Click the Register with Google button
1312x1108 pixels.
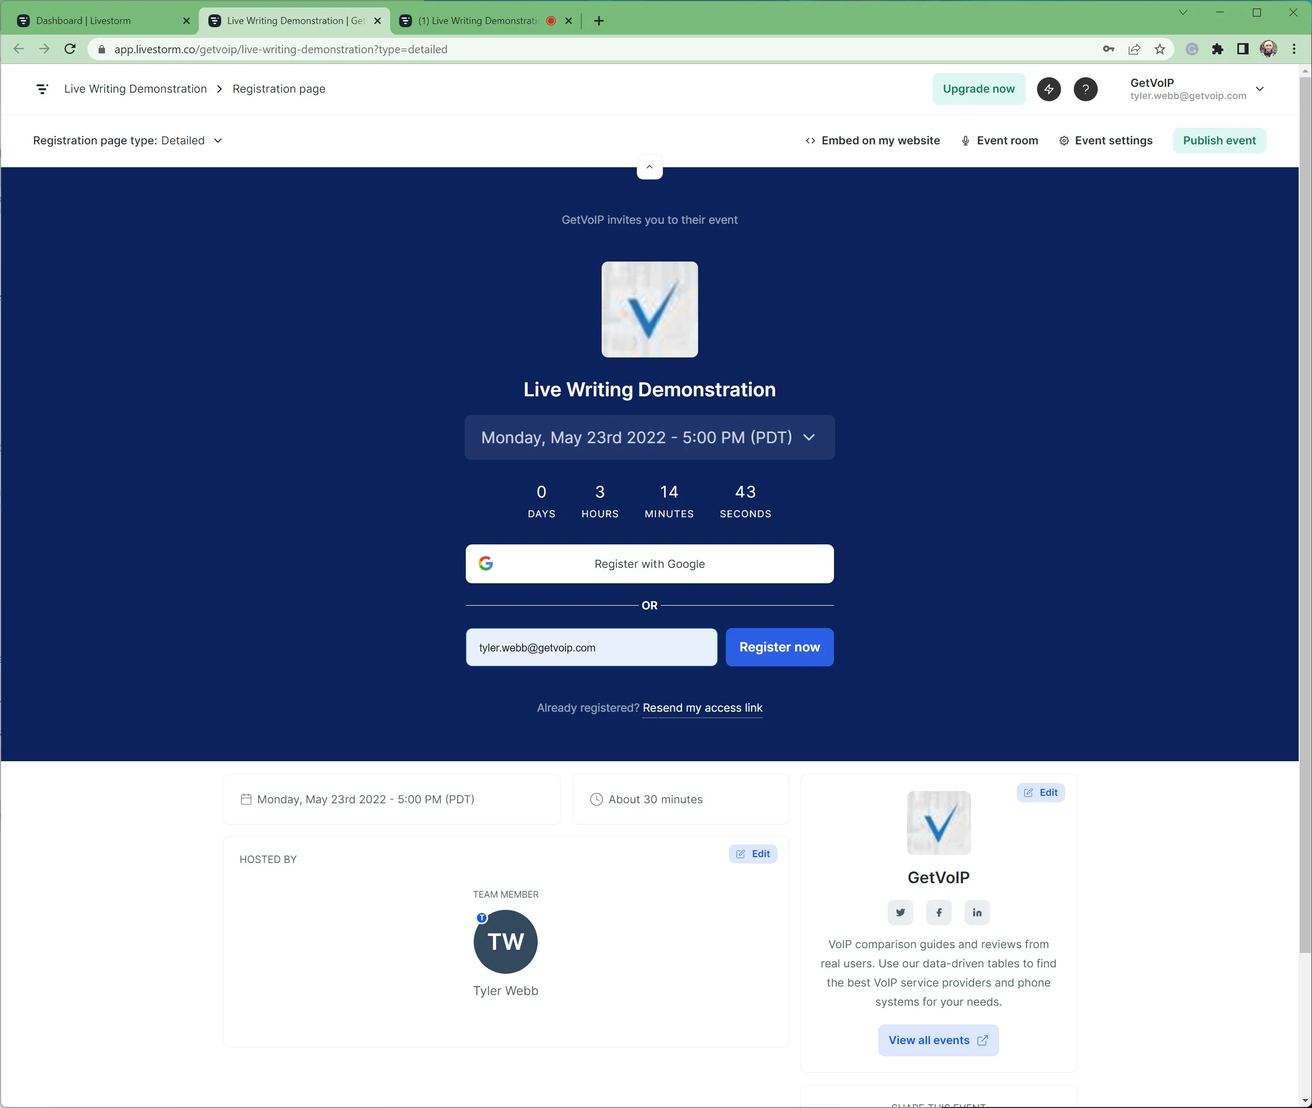click(x=649, y=564)
